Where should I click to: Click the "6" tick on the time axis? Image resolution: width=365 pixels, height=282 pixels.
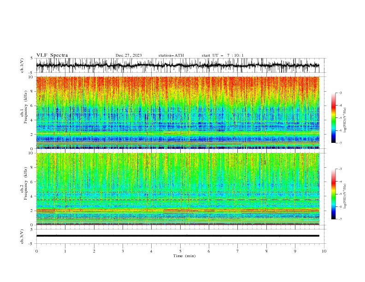209,251
